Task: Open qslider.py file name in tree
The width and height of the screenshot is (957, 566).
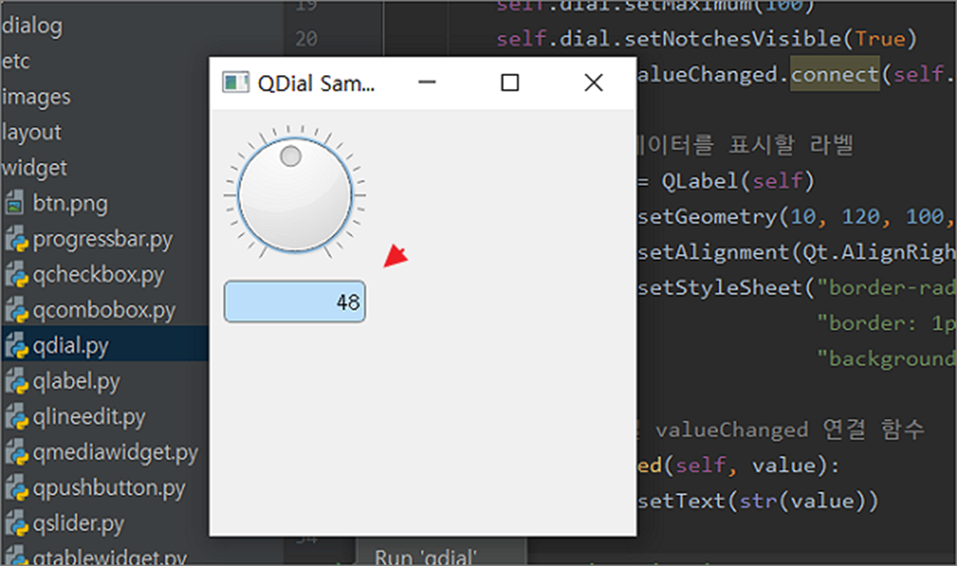Action: tap(78, 524)
